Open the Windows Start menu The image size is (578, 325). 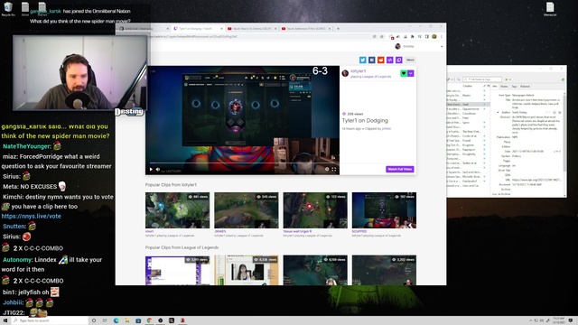coord(5,320)
